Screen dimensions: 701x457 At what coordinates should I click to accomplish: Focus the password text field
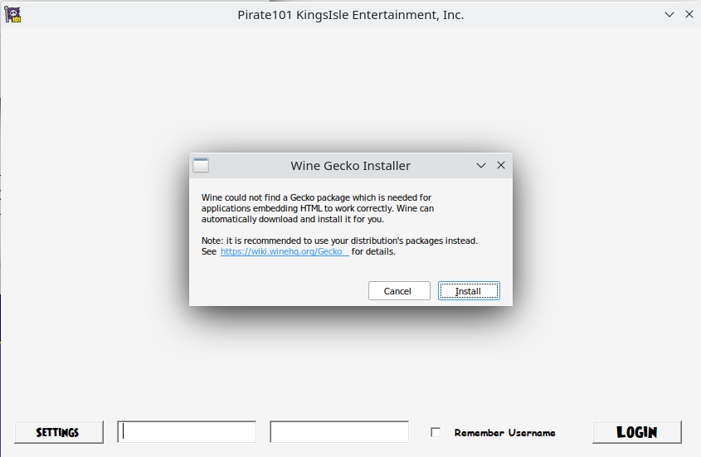(339, 432)
